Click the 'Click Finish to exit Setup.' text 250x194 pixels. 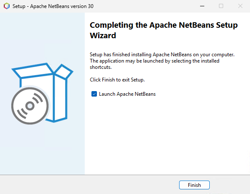(117, 80)
